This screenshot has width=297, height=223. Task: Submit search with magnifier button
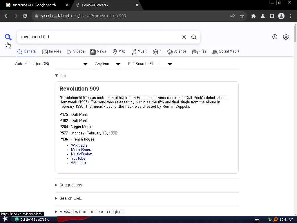click(194, 37)
